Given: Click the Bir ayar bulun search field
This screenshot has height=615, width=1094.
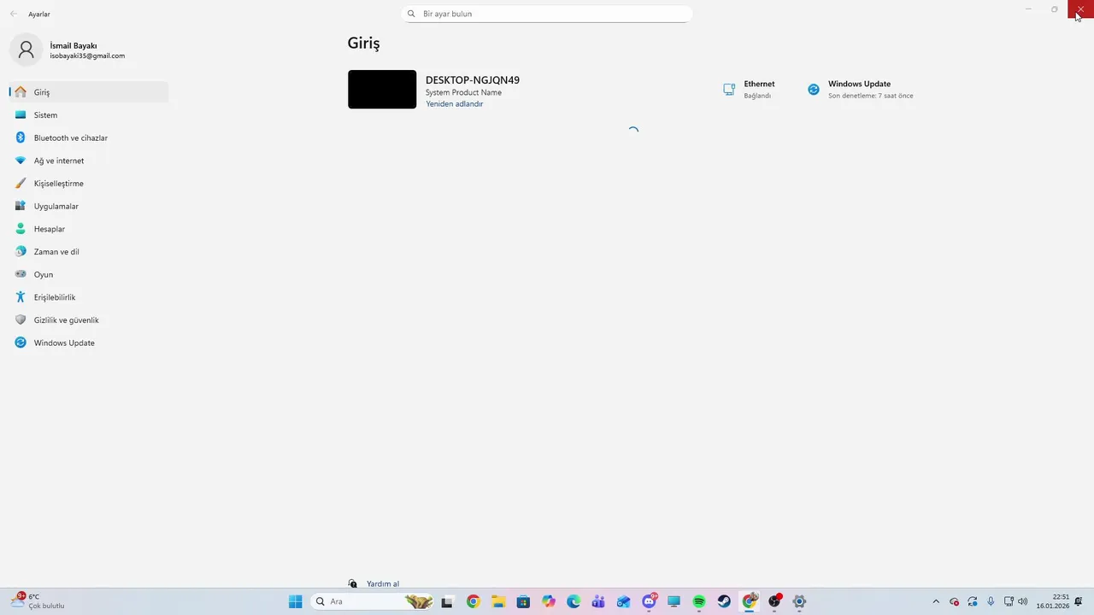Looking at the screenshot, I should point(547,14).
